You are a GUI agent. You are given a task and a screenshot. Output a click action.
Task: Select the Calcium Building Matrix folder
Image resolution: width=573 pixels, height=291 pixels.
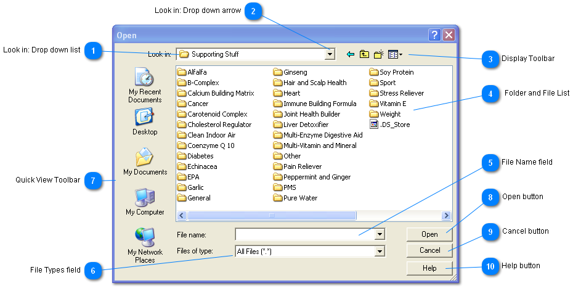[x=216, y=93]
